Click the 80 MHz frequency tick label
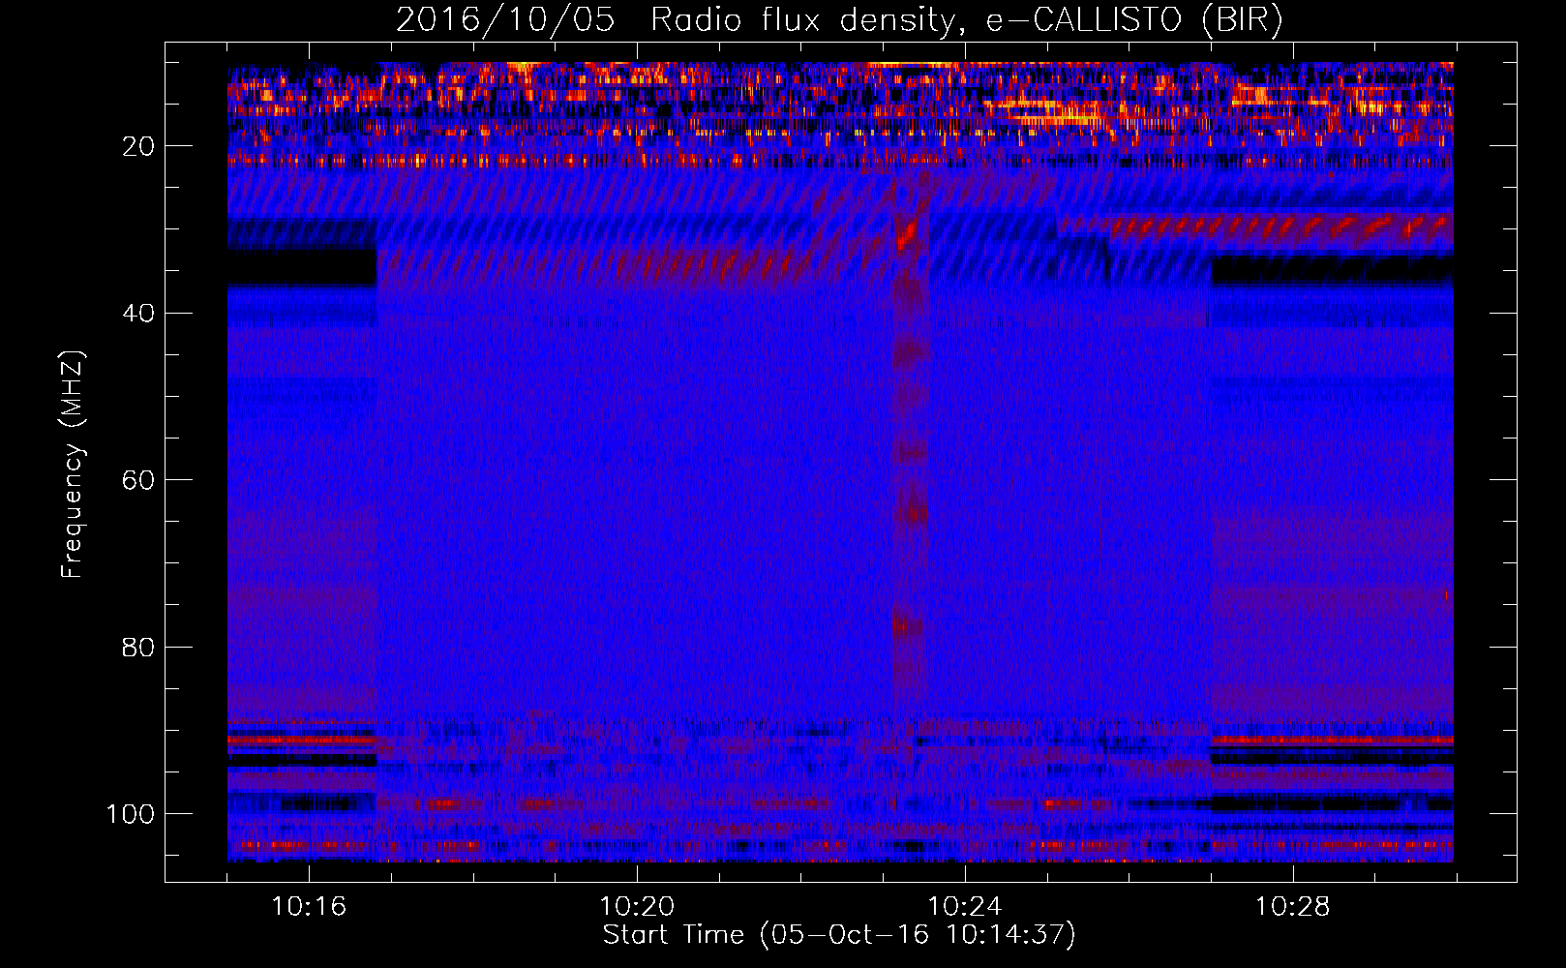The height and width of the screenshot is (968, 1566). tap(138, 648)
